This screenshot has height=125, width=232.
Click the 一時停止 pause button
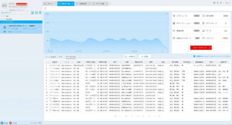pyautogui.click(x=130, y=57)
